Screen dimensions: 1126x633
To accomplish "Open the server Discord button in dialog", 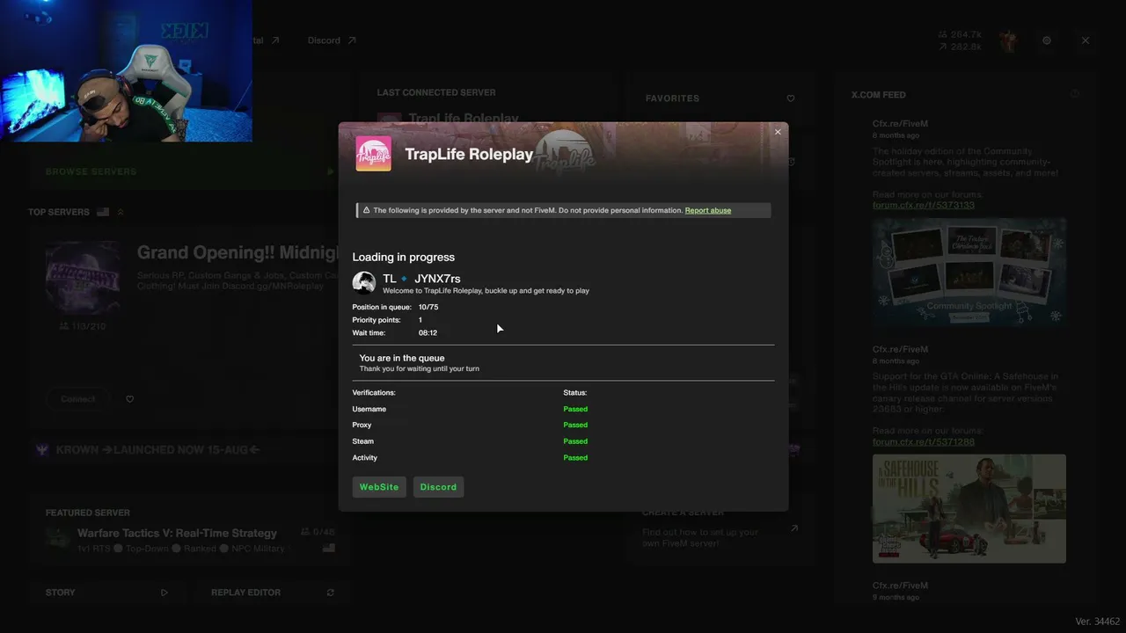I will pyautogui.click(x=438, y=487).
